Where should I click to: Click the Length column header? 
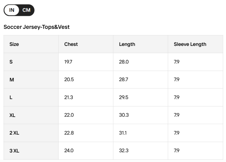click(x=127, y=44)
